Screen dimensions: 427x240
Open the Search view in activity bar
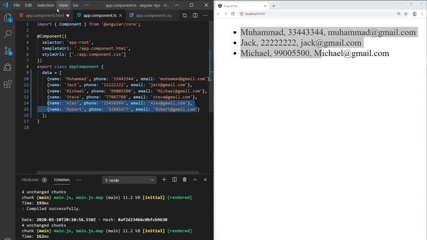7,34
